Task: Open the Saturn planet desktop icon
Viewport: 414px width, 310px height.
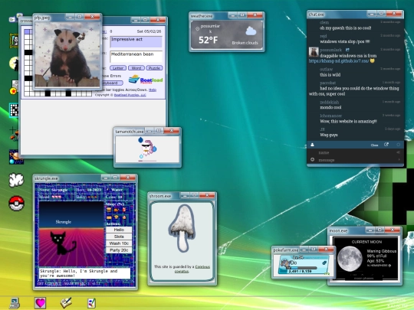Action: (15, 157)
